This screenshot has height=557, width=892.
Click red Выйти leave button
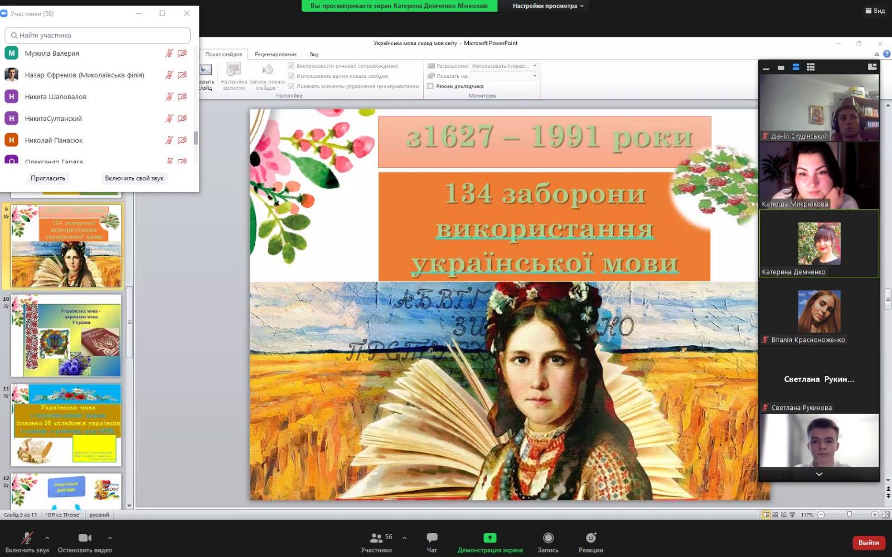869,542
